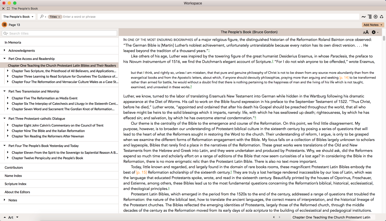The height and width of the screenshot is (221, 386).
Task: Expand the Notes entry in contents
Action: pos(4,200)
